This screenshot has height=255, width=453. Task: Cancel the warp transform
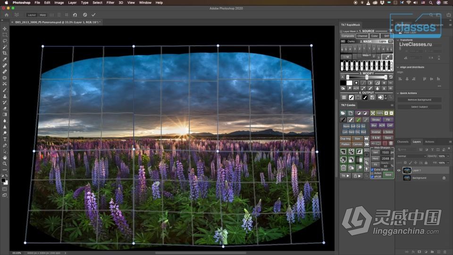85,15
